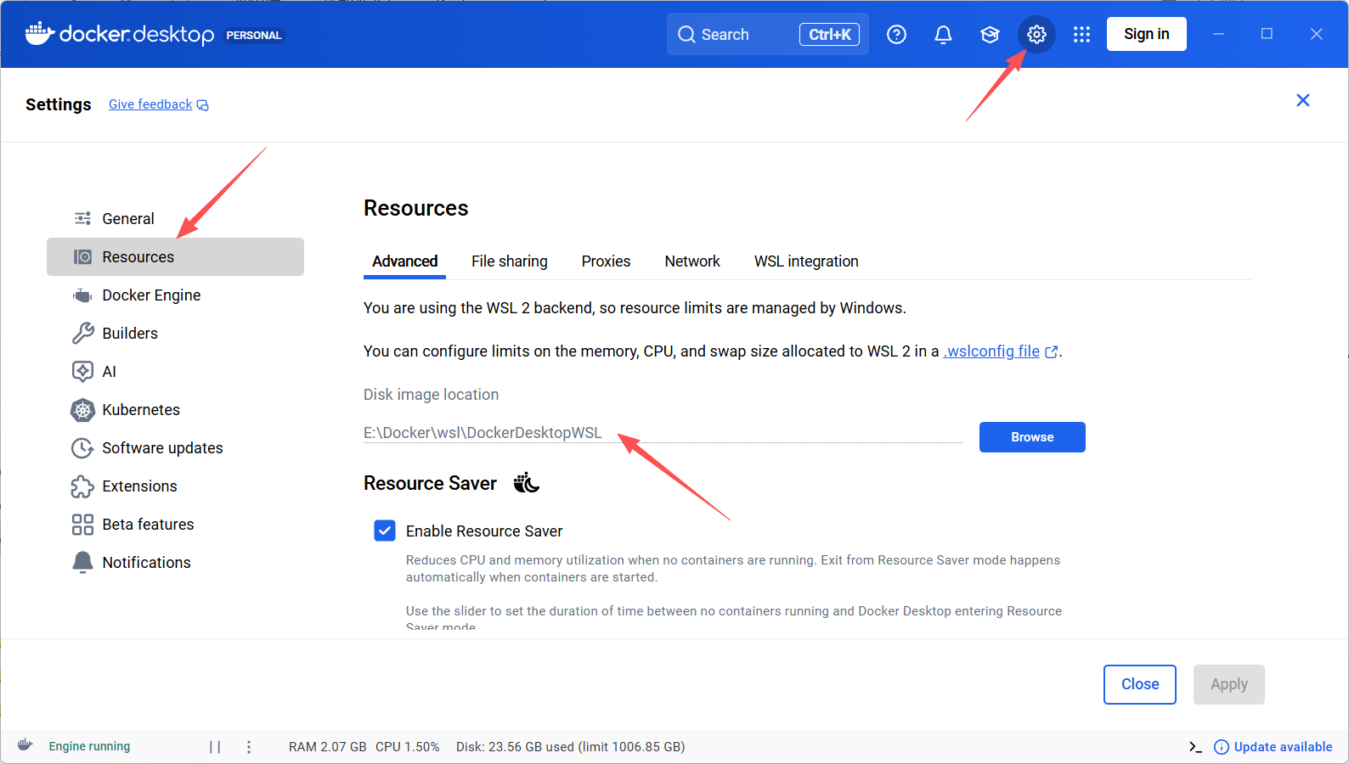Go to the Builders settings section
The height and width of the screenshot is (764, 1349).
point(175,334)
